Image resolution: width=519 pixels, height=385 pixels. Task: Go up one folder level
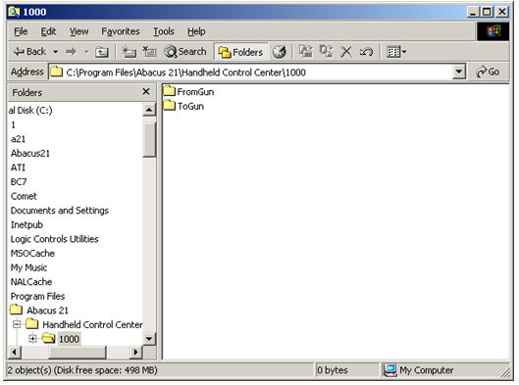pos(102,52)
